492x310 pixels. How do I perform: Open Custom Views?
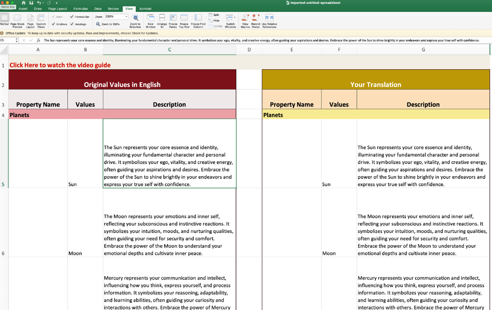click(41, 21)
